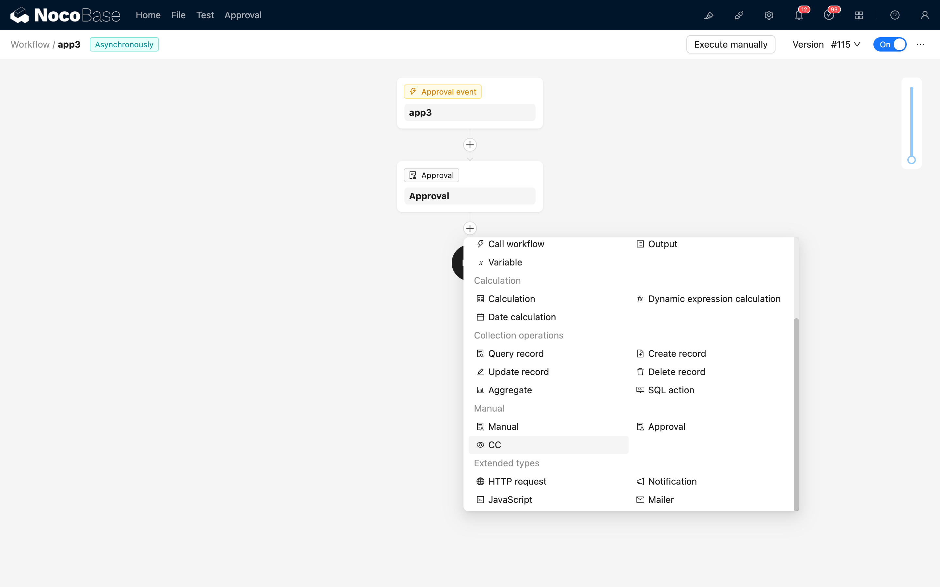Click the canvas zoom slider handle
940x587 pixels.
[x=911, y=160]
